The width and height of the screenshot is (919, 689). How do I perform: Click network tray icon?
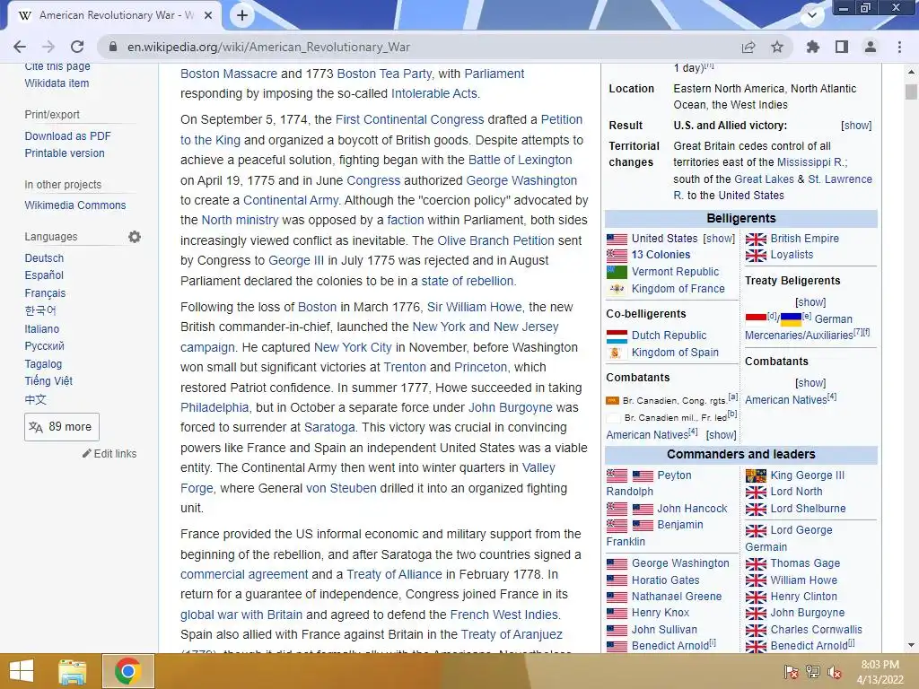tap(812, 672)
